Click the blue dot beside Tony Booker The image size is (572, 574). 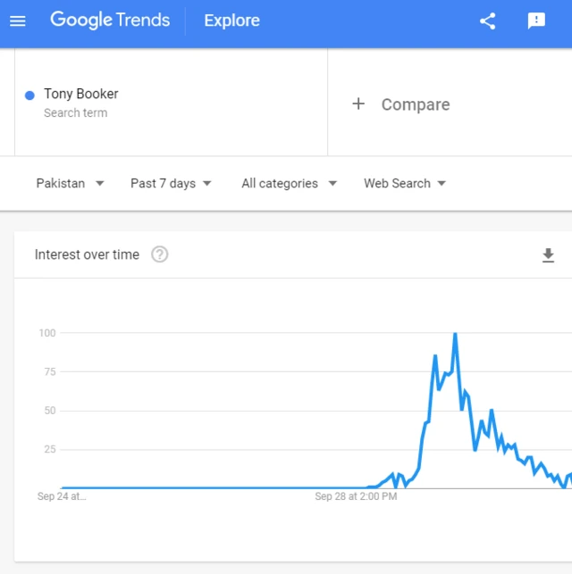pyautogui.click(x=29, y=95)
